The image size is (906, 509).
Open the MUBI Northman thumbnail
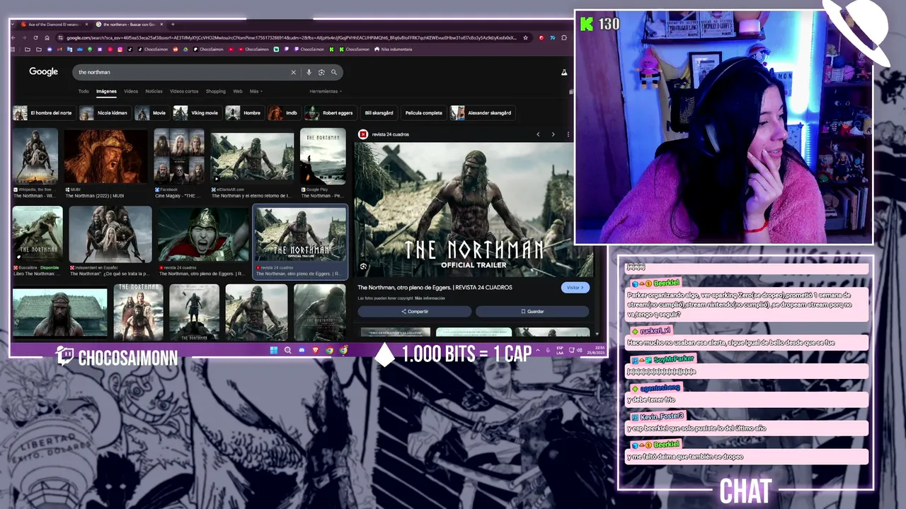click(x=106, y=156)
